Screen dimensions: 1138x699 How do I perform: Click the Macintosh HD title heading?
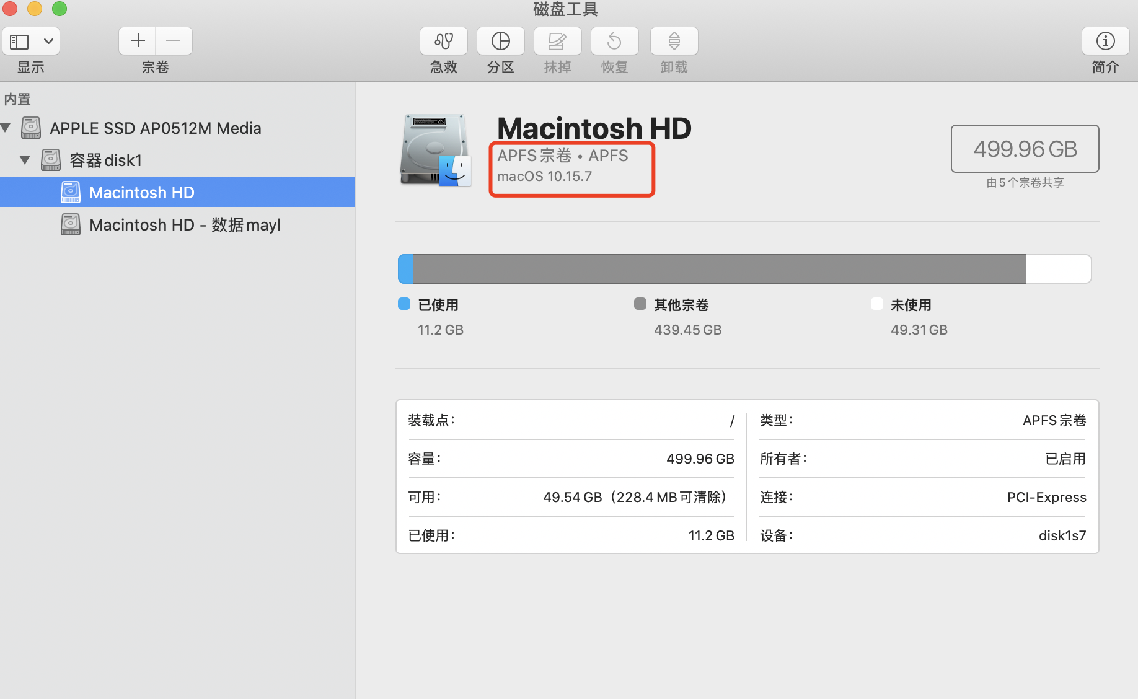[594, 128]
